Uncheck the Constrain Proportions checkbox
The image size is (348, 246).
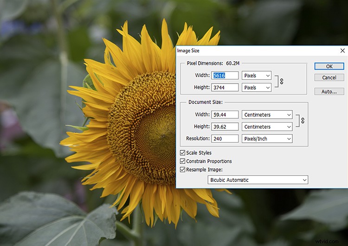[182, 161]
